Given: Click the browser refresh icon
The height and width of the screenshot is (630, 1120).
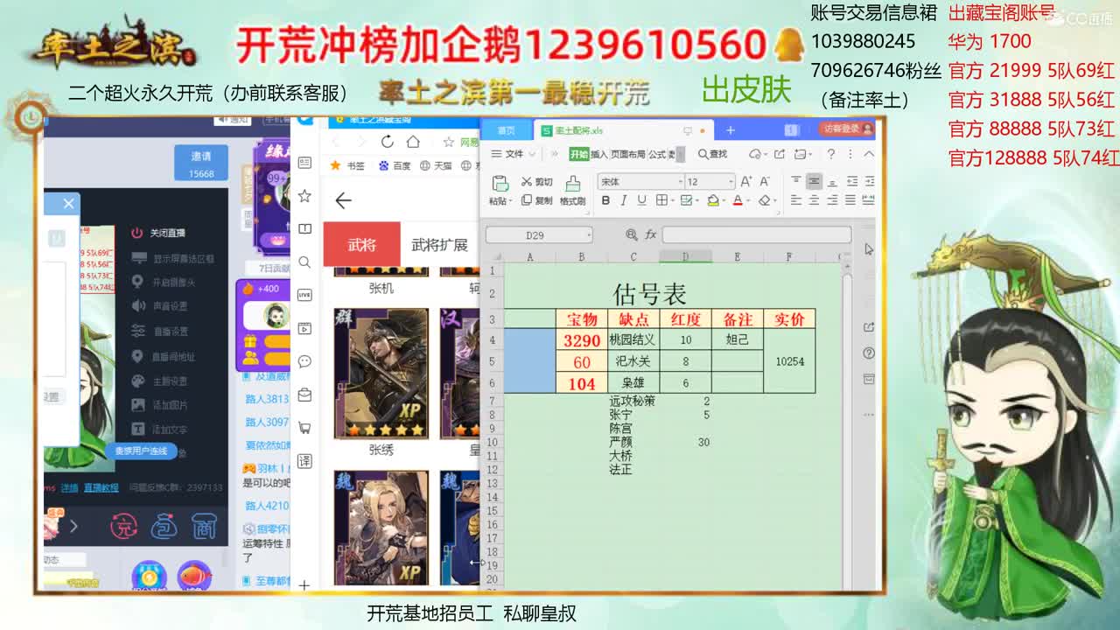Looking at the screenshot, I should 388,142.
